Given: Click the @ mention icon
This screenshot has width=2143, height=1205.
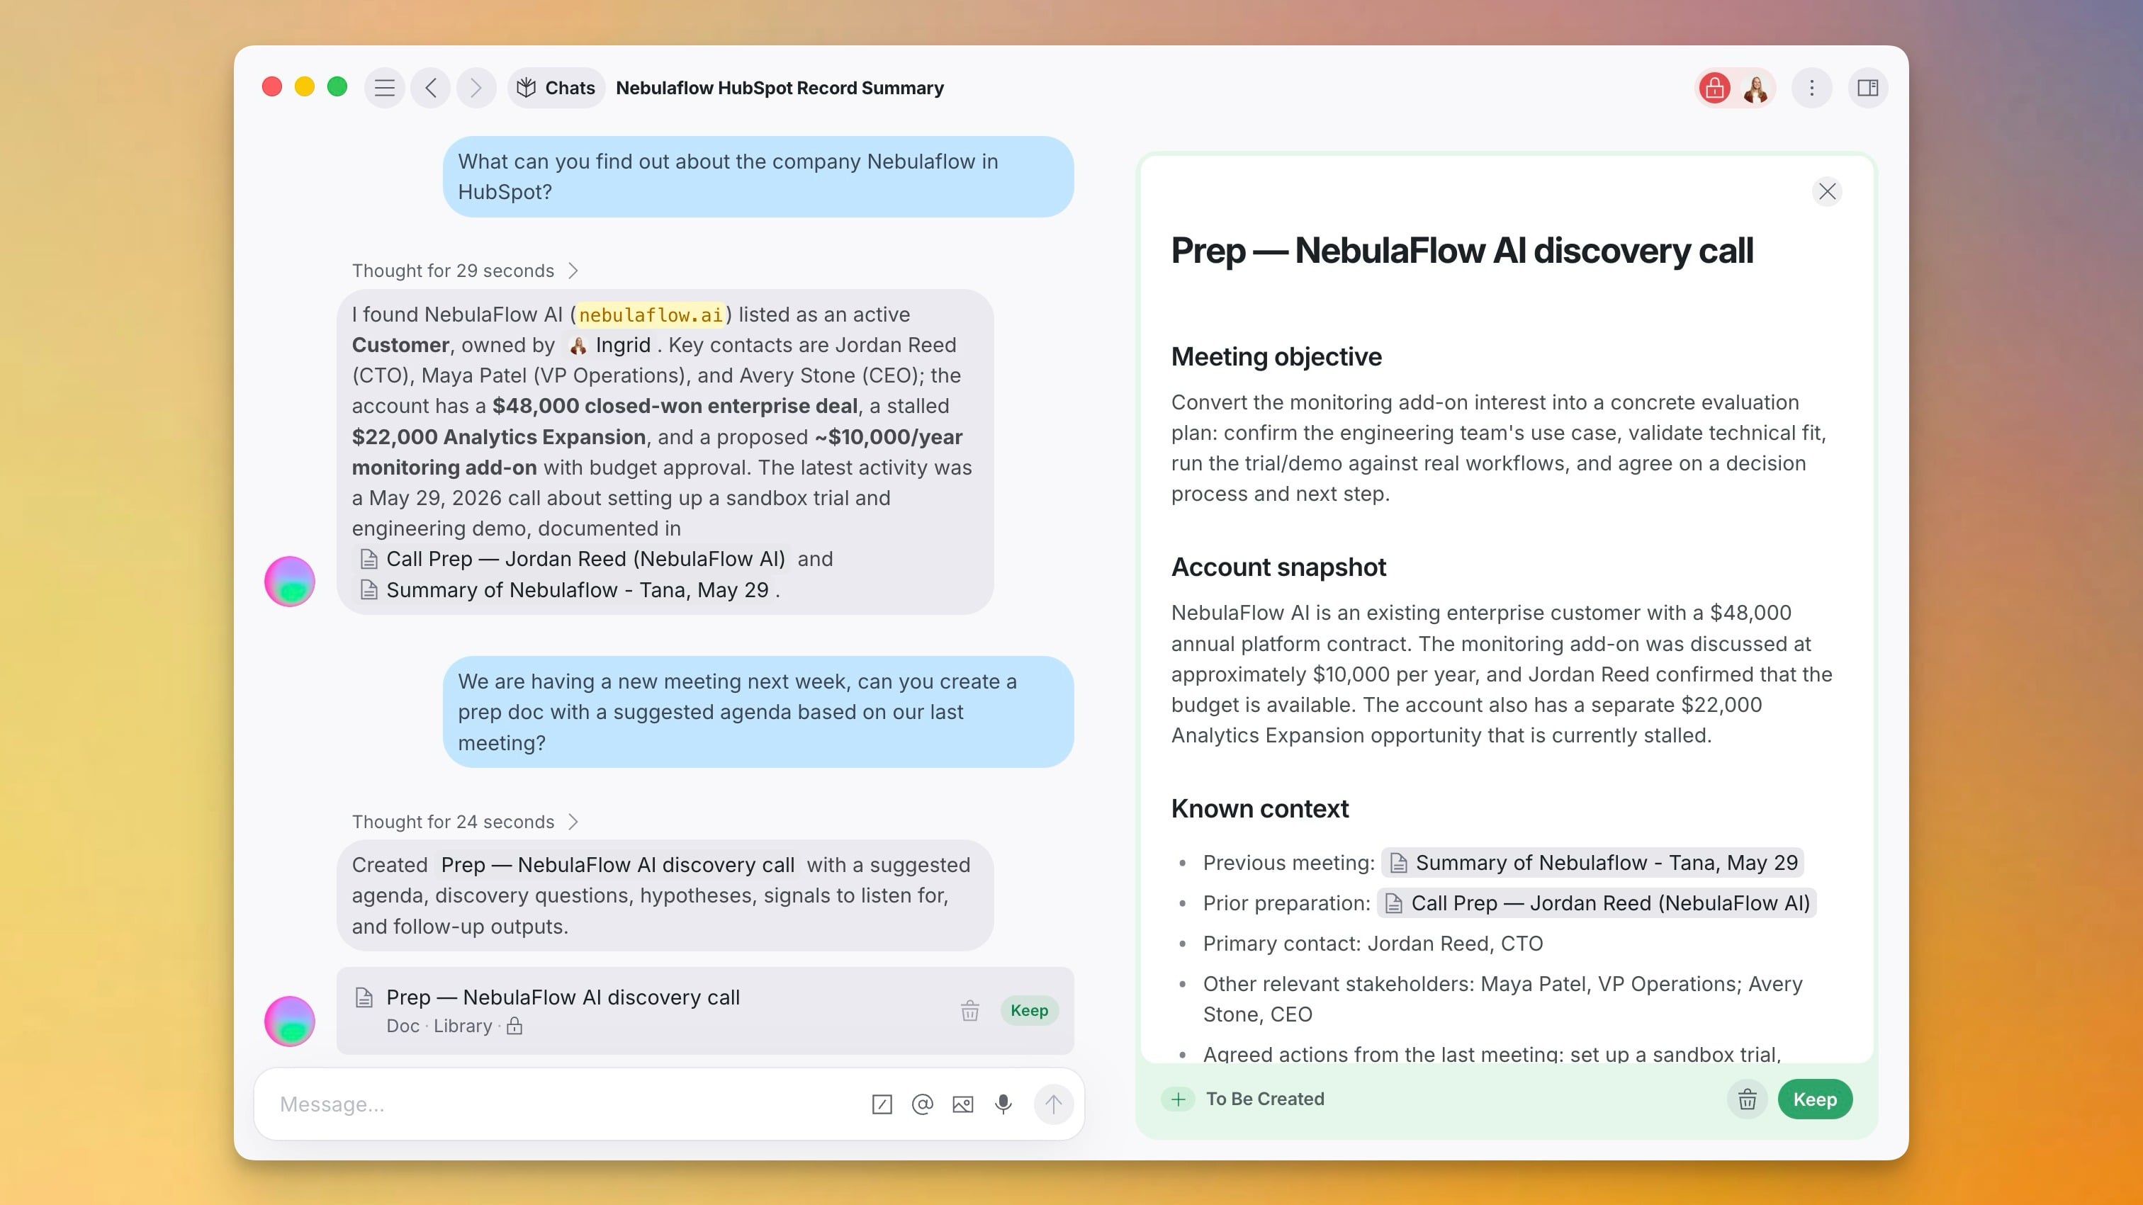Looking at the screenshot, I should (923, 1104).
